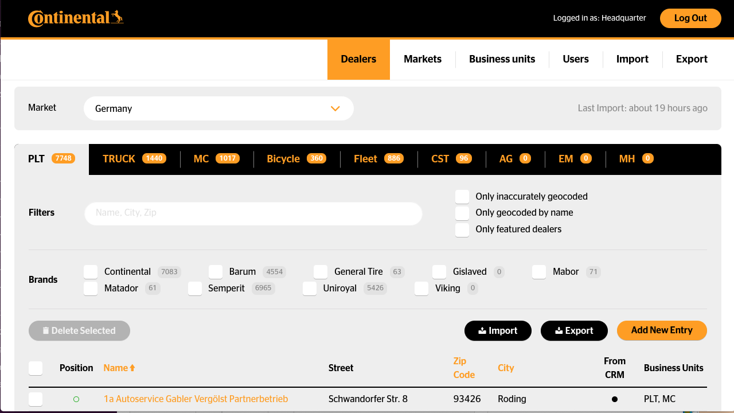734x413 pixels.
Task: Check the Barum brand checkbox
Action: coord(216,272)
